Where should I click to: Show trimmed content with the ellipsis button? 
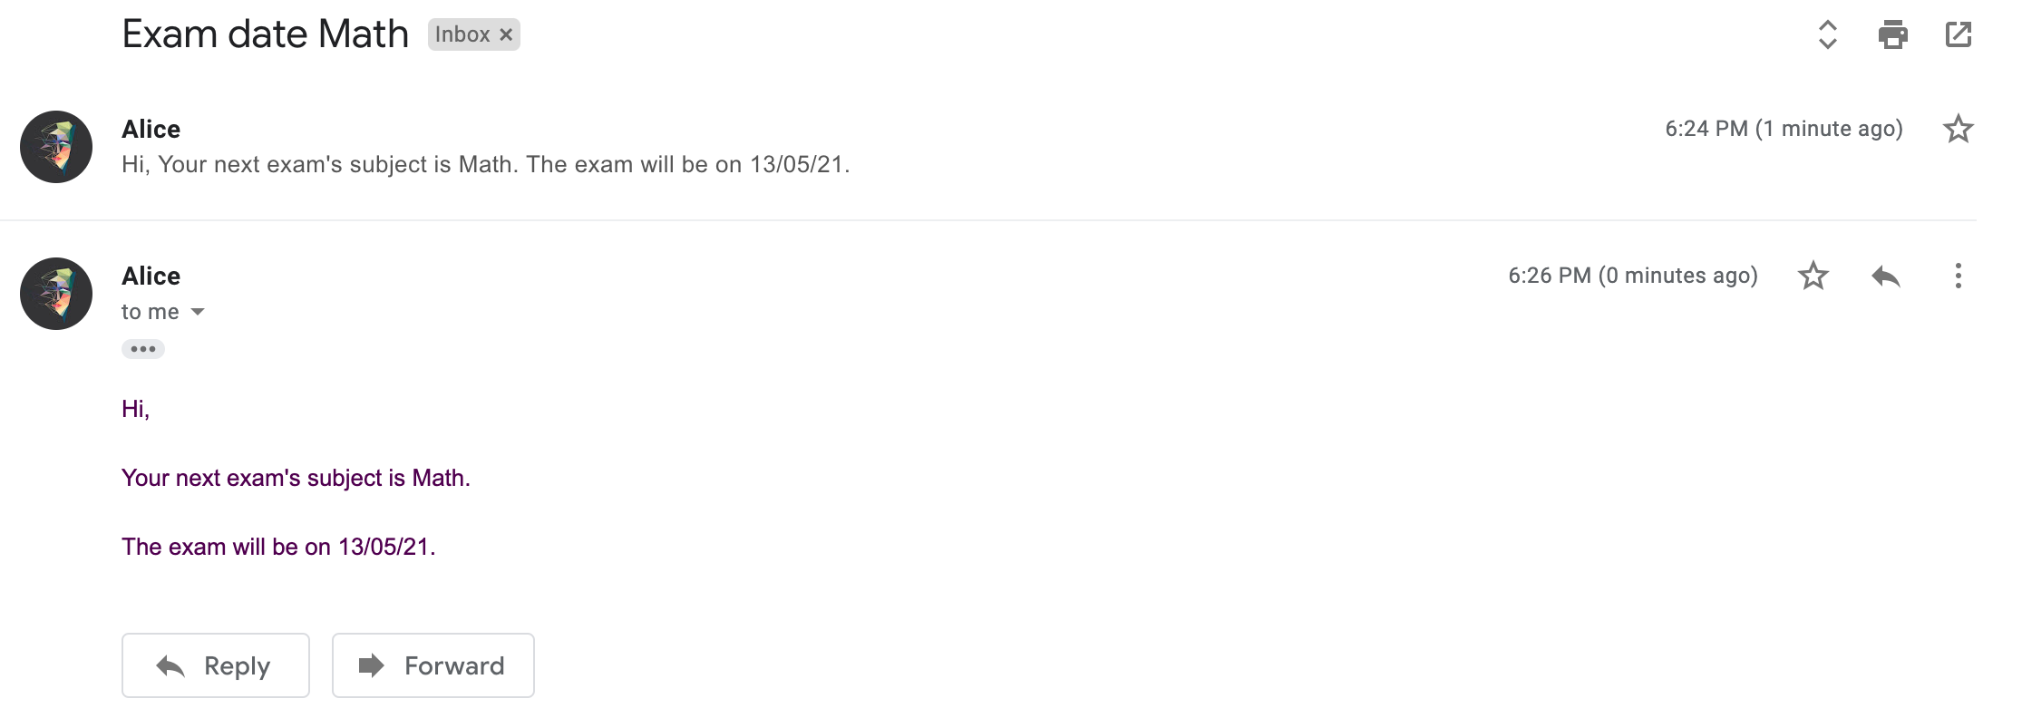point(142,348)
